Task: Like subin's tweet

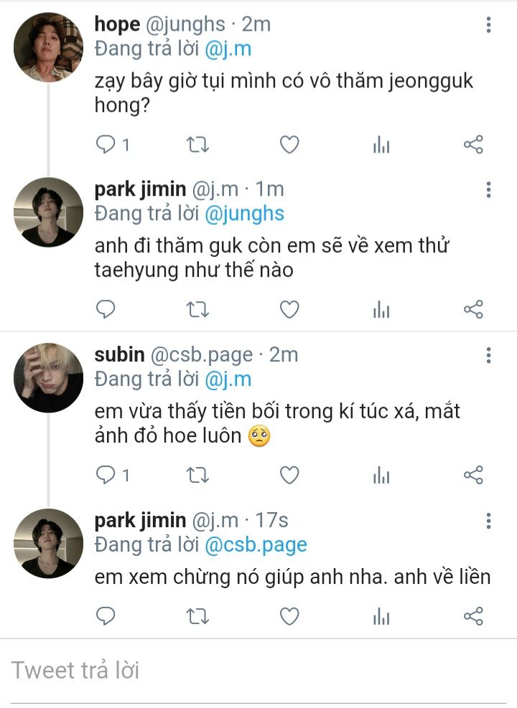Action: pos(289,474)
